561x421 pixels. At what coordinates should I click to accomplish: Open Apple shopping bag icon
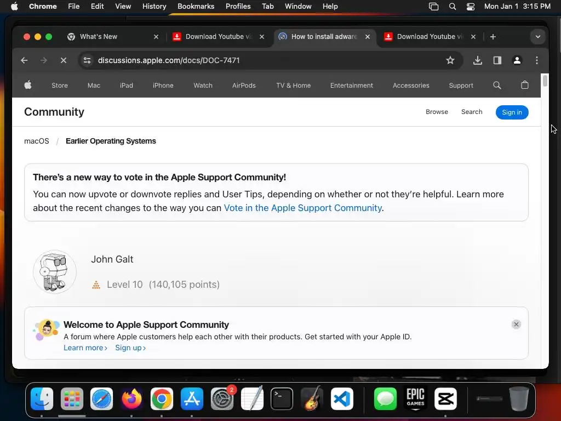tap(524, 85)
